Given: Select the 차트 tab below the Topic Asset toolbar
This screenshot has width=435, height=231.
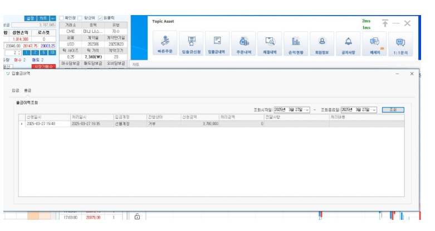Looking at the screenshot, I should pyautogui.click(x=136, y=65).
